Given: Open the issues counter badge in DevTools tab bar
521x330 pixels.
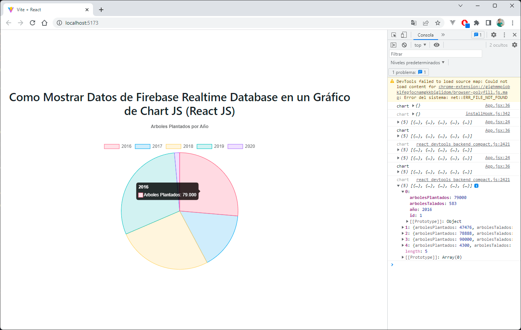Looking at the screenshot, I should 478,35.
